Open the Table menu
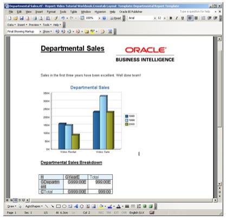 click(x=74, y=12)
